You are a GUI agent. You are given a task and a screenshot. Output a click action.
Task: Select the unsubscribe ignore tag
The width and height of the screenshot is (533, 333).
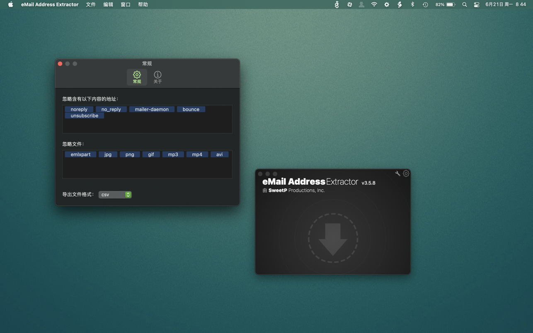(85, 116)
